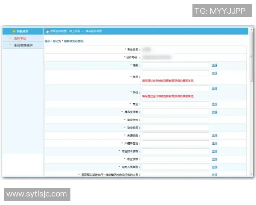The height and width of the screenshot is (205, 256).
Task: Click the 选择 link beside the 性别 field
Action: coord(214,65)
